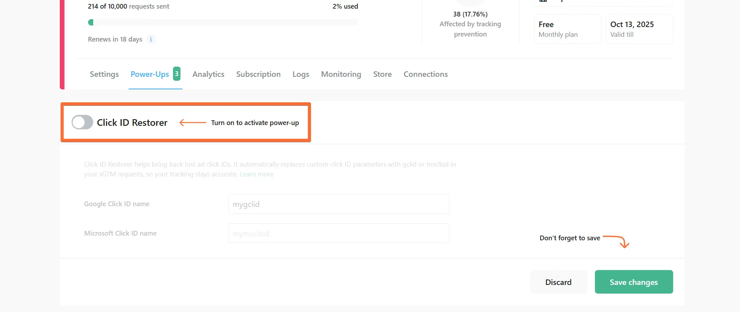This screenshot has width=740, height=312.
Task: Switch to the Connections tab
Action: [425, 74]
